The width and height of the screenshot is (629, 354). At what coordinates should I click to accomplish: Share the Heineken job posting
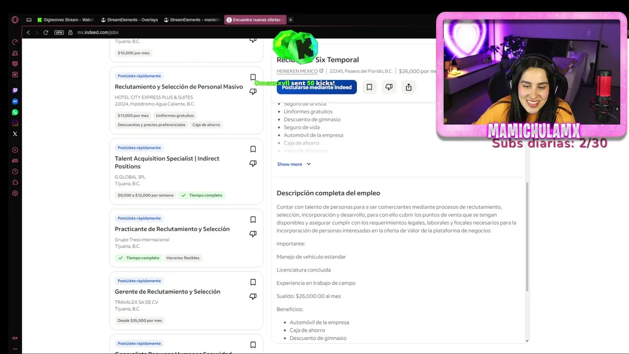tap(408, 87)
